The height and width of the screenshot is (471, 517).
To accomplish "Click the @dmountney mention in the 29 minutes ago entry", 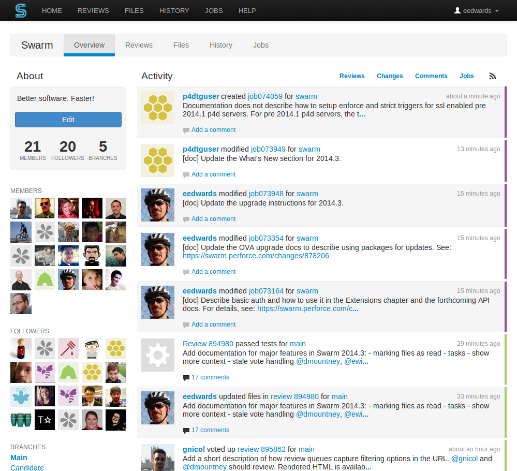I will tap(318, 361).
